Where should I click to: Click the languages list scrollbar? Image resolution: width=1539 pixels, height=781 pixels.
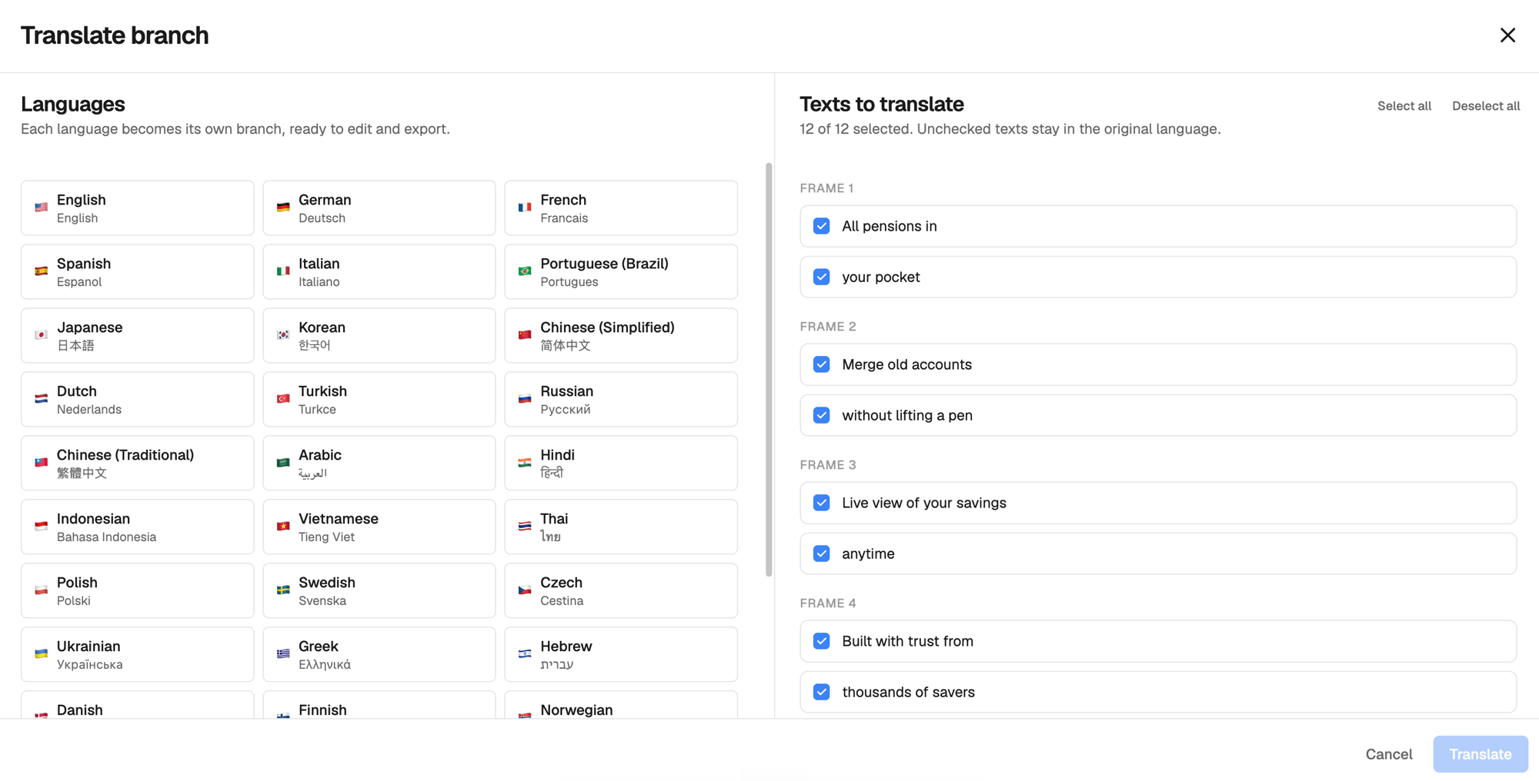(768, 369)
